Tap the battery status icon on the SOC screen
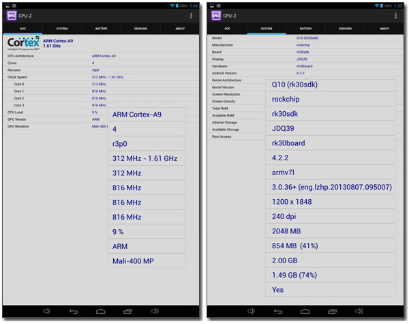Image resolution: width=409 pixels, height=324 pixels. tap(177, 5)
